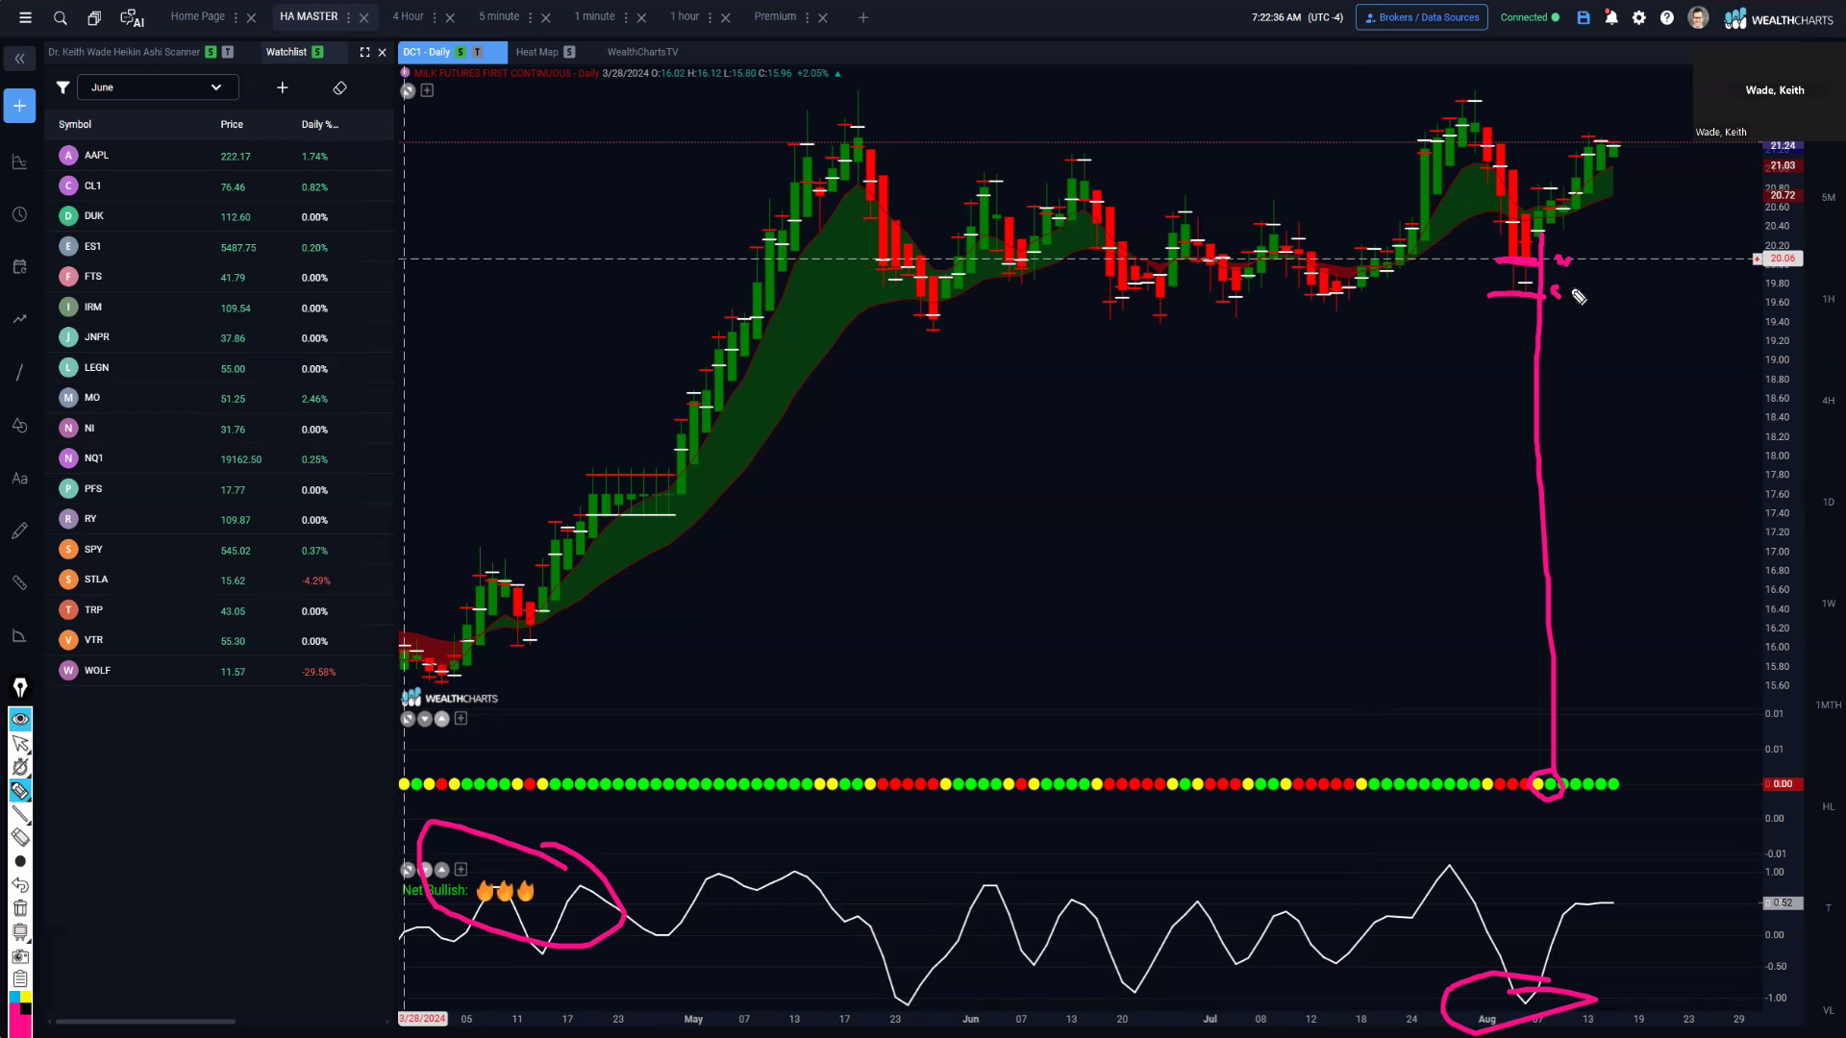Screen dimensions: 1846x1038
Task: Click the easel whiteboard icon
Action: click(x=20, y=931)
